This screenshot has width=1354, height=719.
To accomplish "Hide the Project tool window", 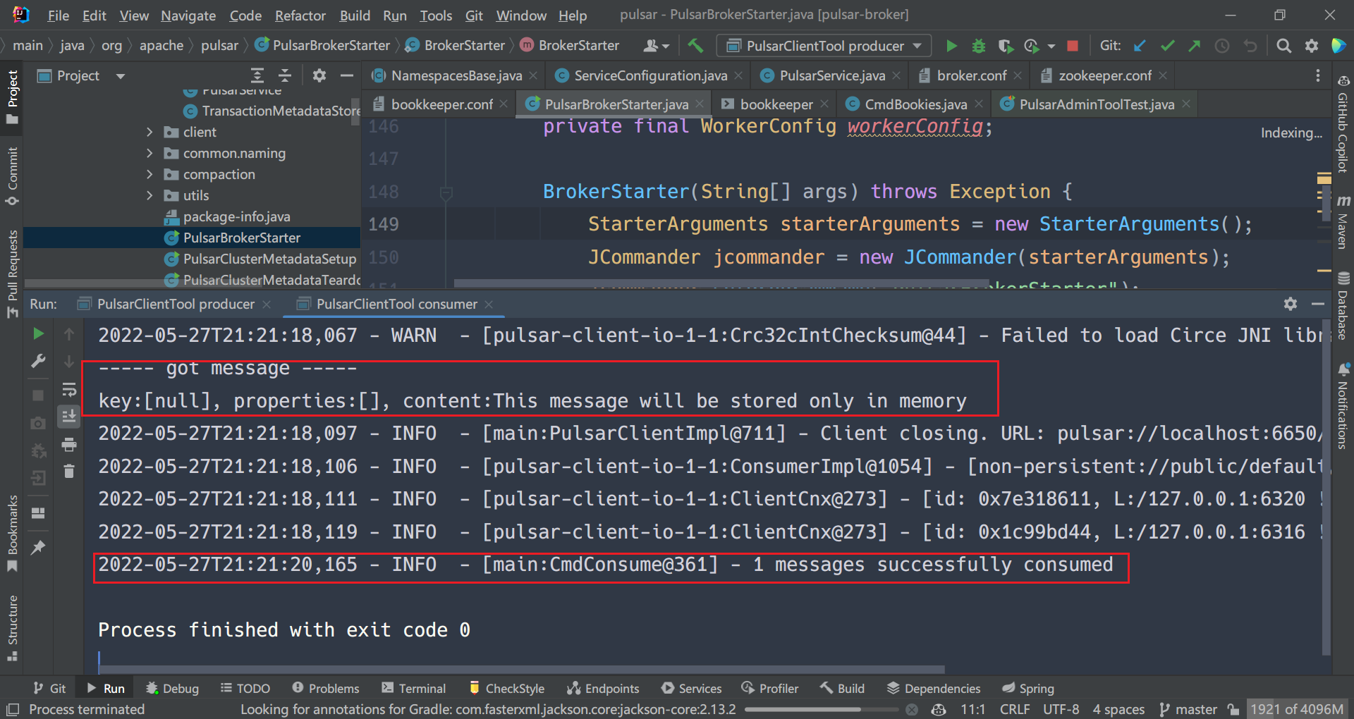I will point(346,75).
